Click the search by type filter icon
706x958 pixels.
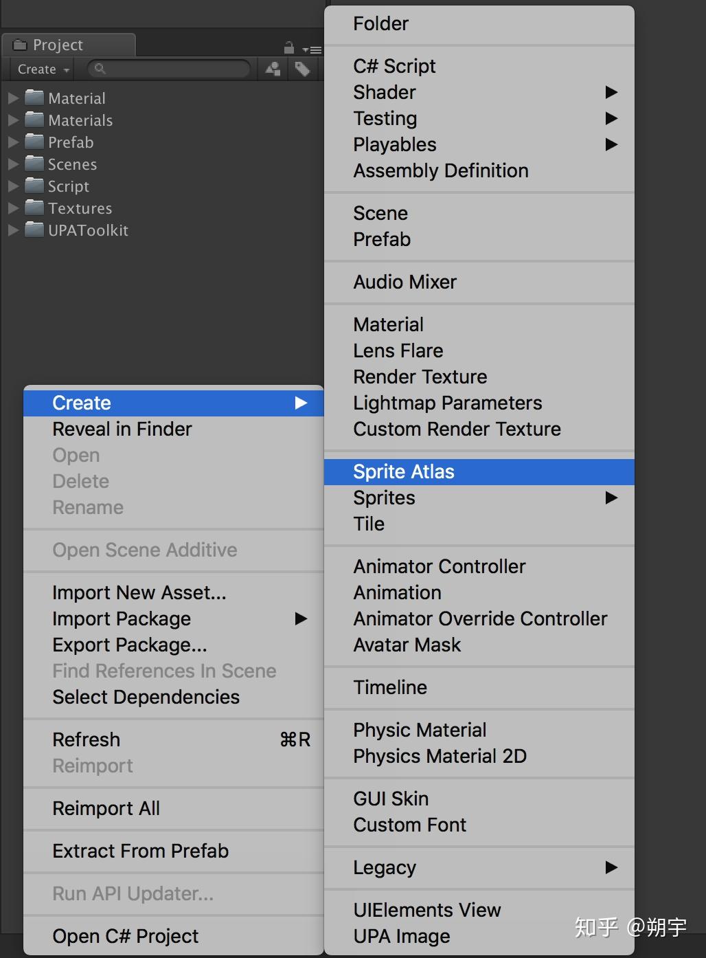click(273, 69)
